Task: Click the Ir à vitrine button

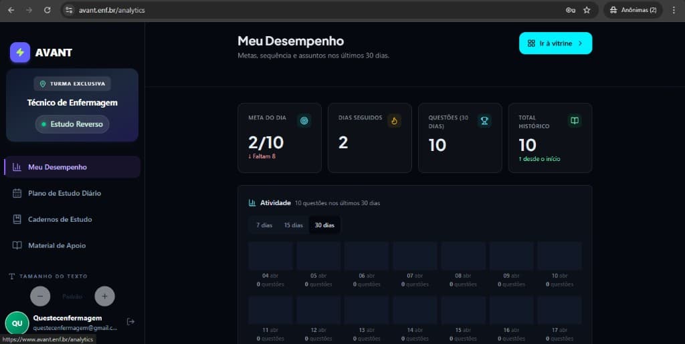Action: pos(555,43)
